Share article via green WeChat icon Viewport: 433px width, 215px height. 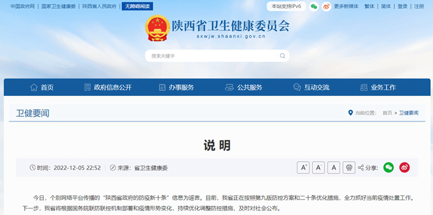(389, 168)
